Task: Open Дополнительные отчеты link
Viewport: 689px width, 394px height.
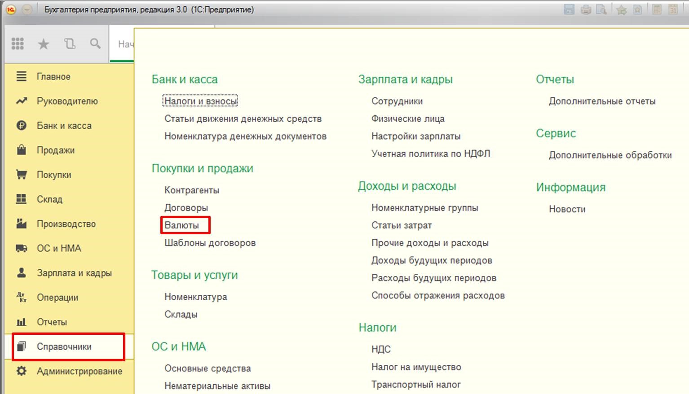Action: (x=602, y=101)
